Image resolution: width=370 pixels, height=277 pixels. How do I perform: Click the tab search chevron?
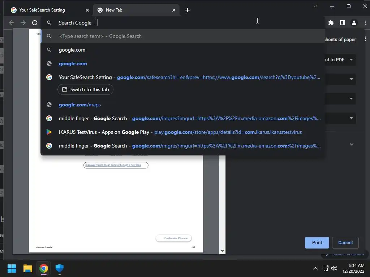[315, 6]
